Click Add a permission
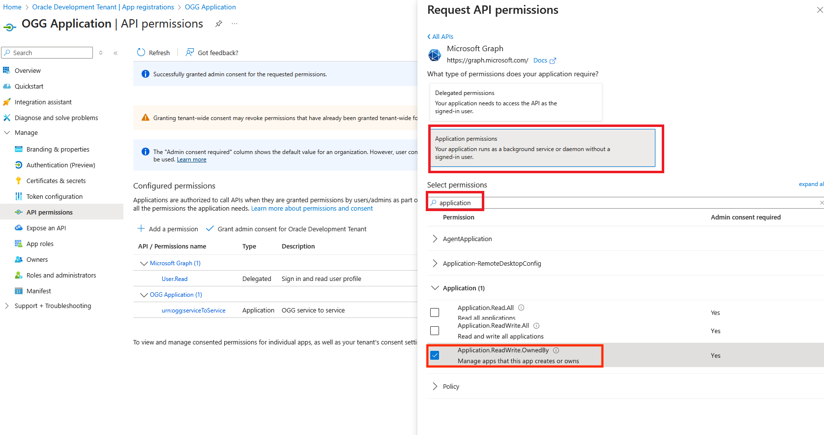Screen dimensions: 824x435 tap(168, 228)
